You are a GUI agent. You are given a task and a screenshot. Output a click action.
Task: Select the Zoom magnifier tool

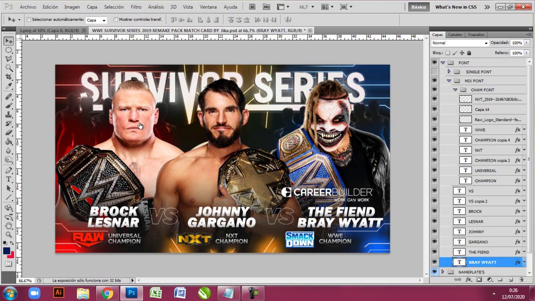point(9,234)
